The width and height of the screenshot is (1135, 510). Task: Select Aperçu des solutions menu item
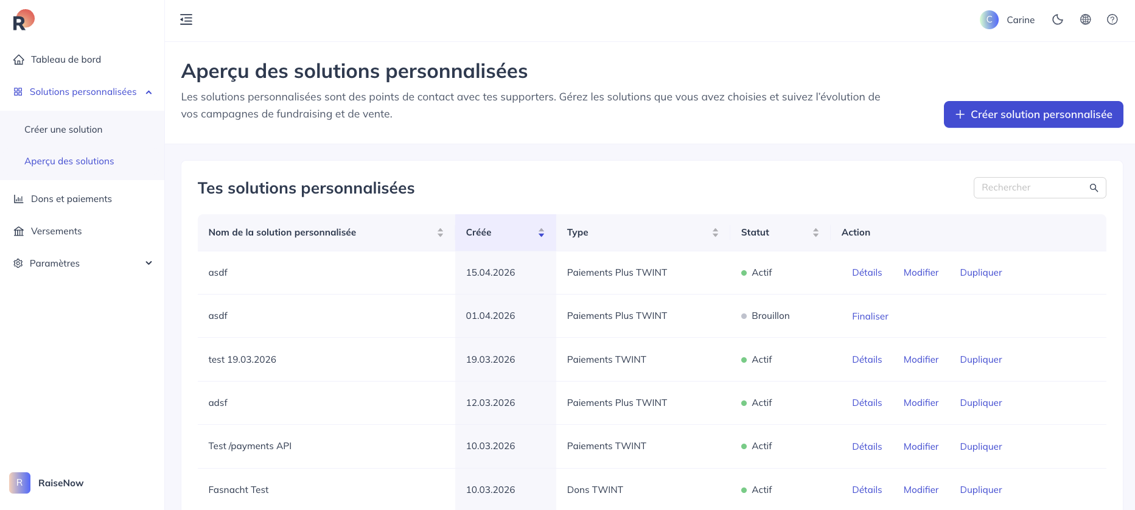pos(69,161)
